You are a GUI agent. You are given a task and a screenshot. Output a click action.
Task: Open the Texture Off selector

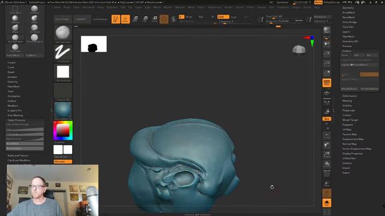pyautogui.click(x=63, y=92)
